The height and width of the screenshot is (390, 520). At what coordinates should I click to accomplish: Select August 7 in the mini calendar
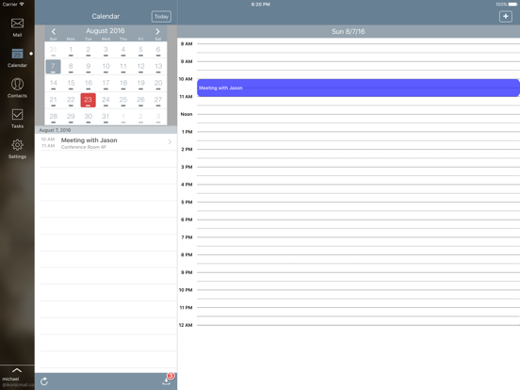(53, 66)
